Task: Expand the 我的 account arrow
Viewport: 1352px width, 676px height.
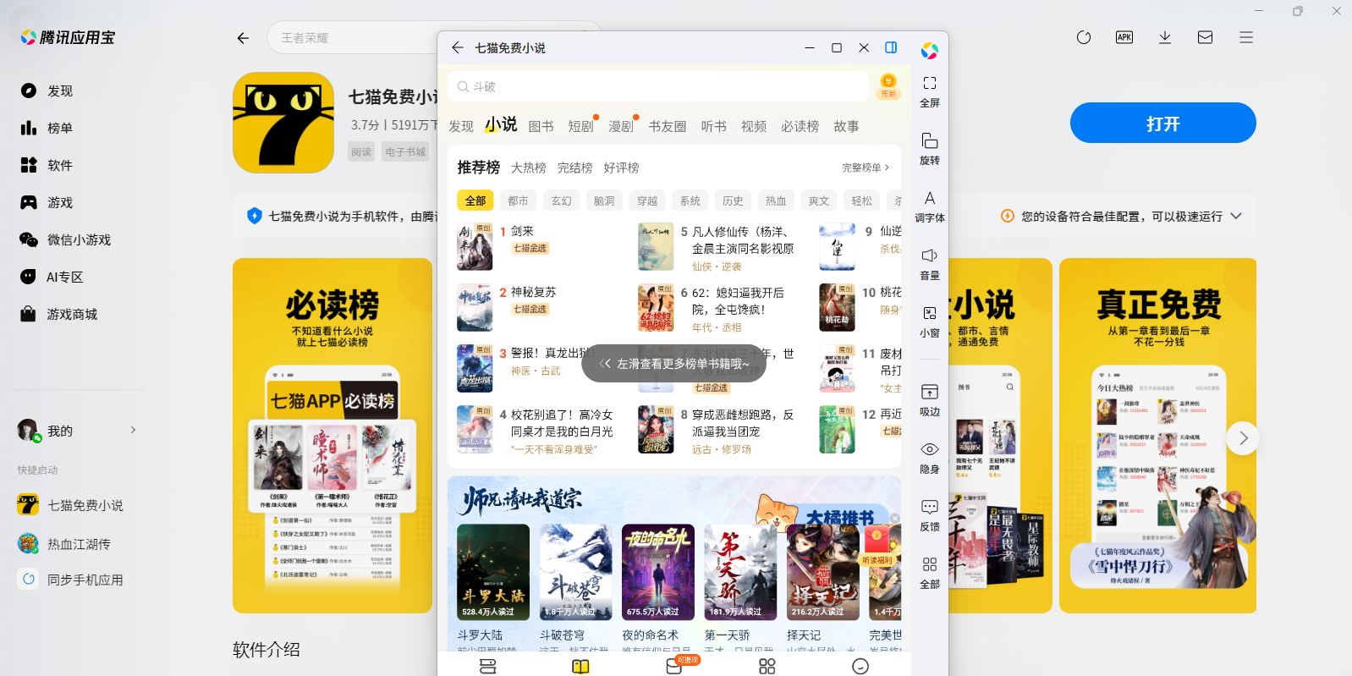Action: click(x=133, y=430)
